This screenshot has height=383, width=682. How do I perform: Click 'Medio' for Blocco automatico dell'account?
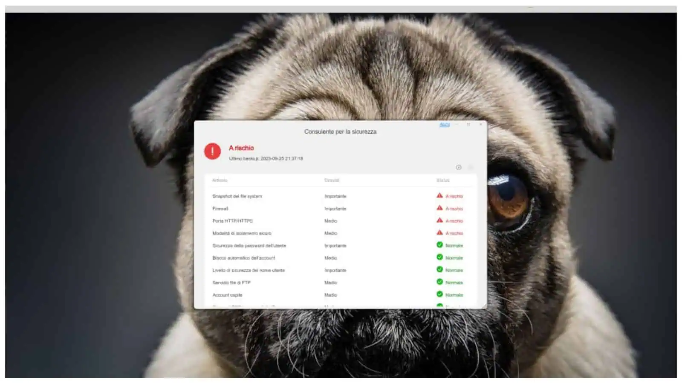pos(330,258)
